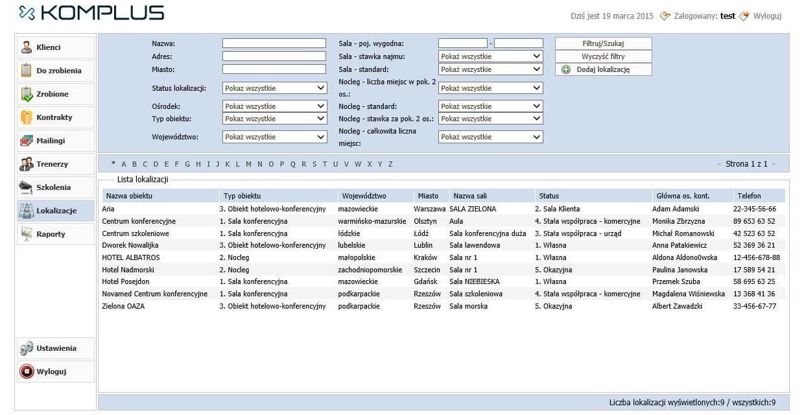Click previous page arrow before Strona
This screenshot has height=415, width=804.
point(720,164)
